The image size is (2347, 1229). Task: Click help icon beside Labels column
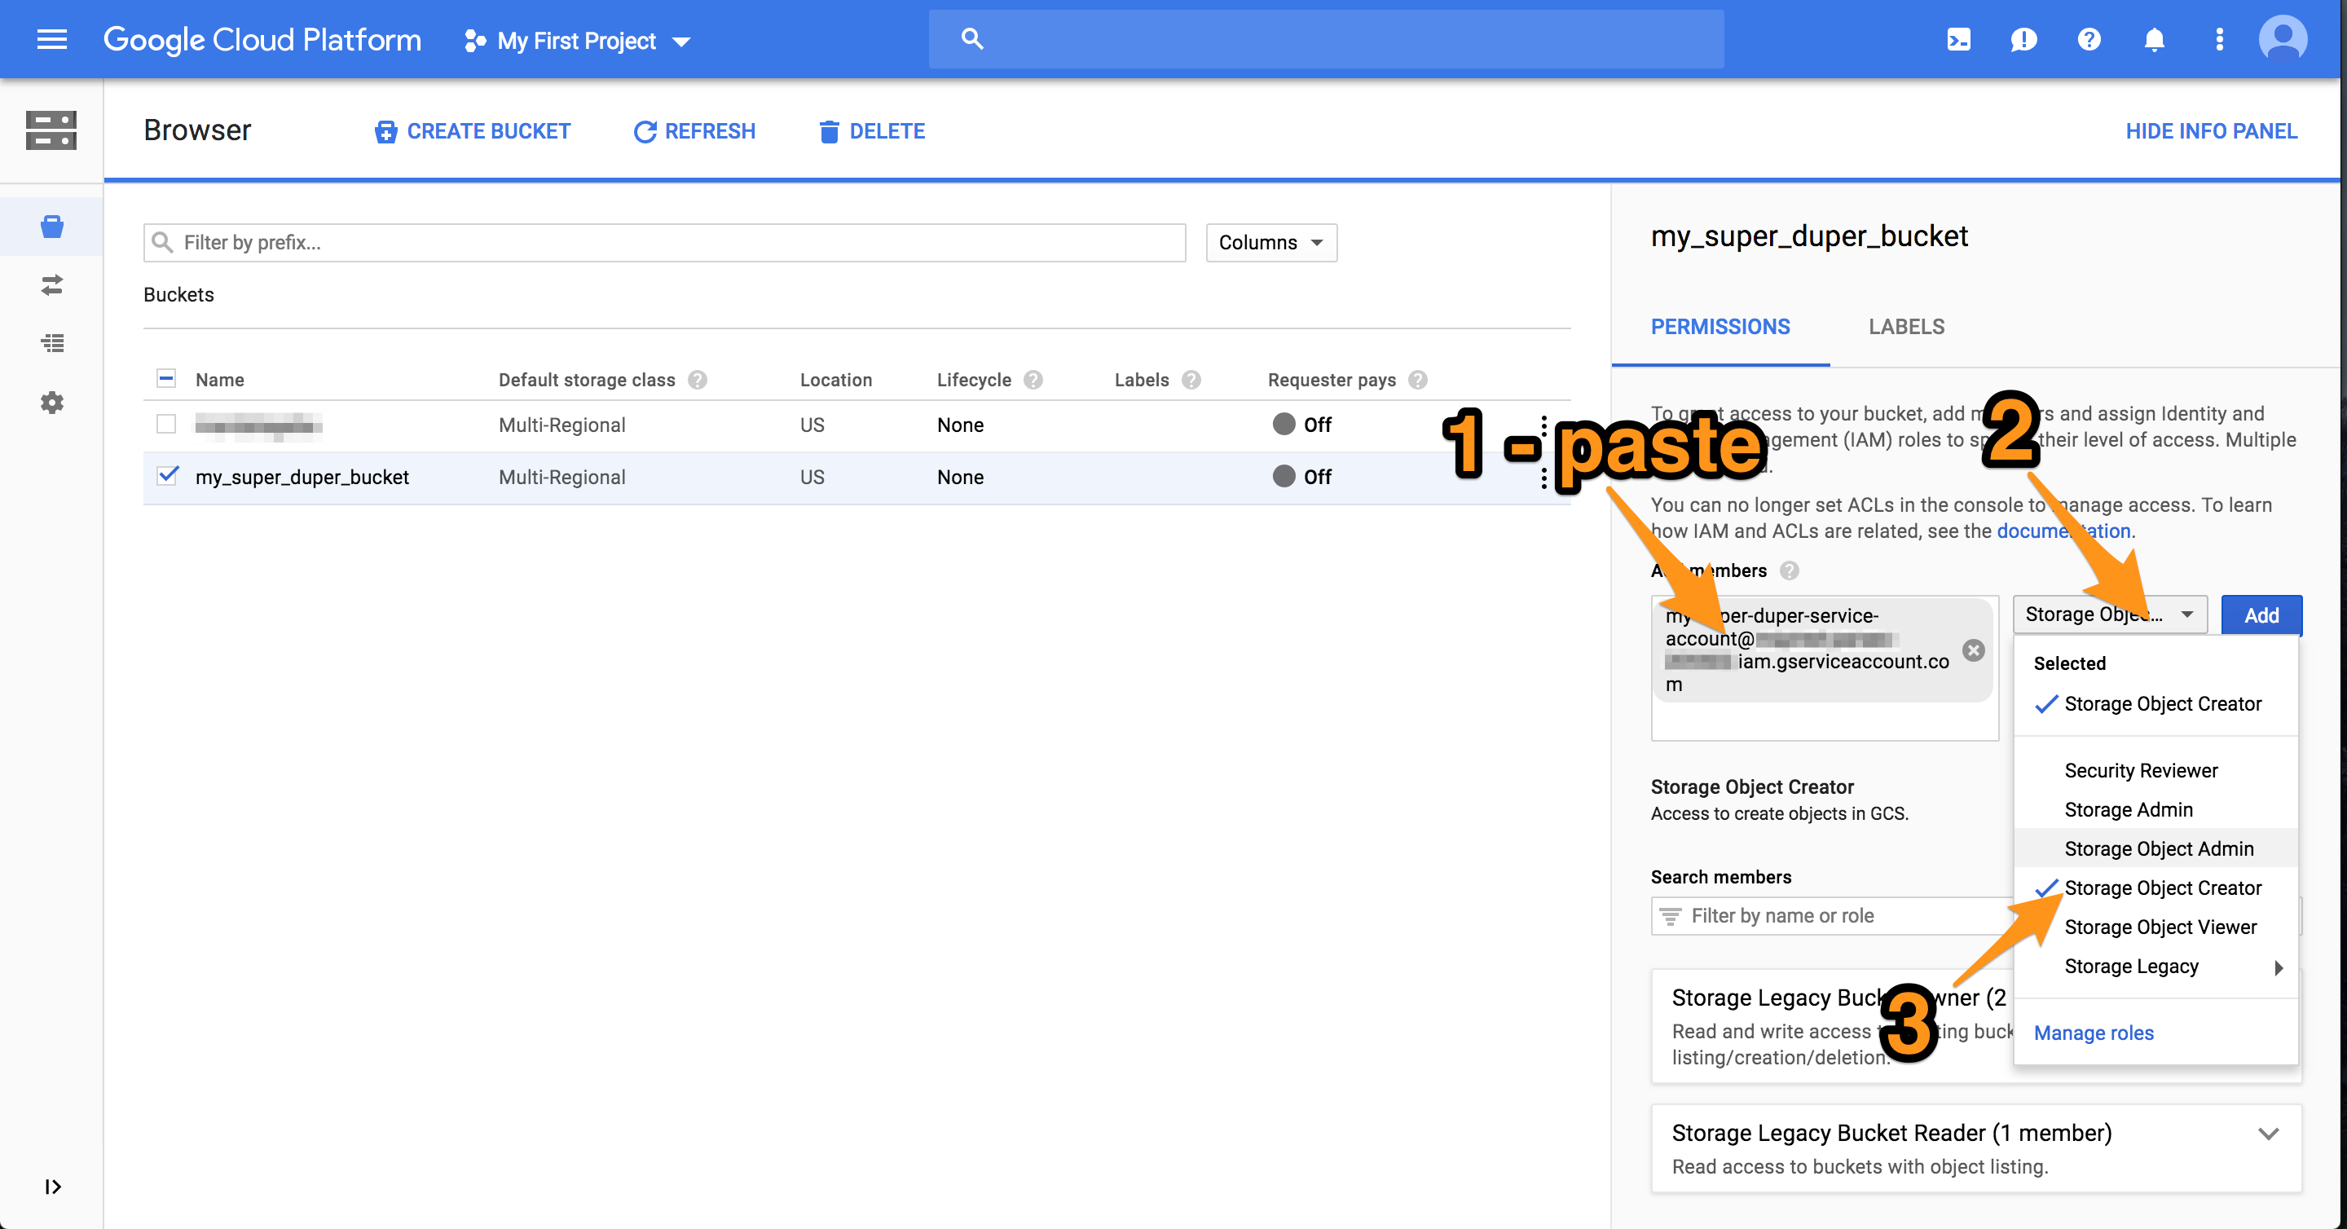point(1191,380)
